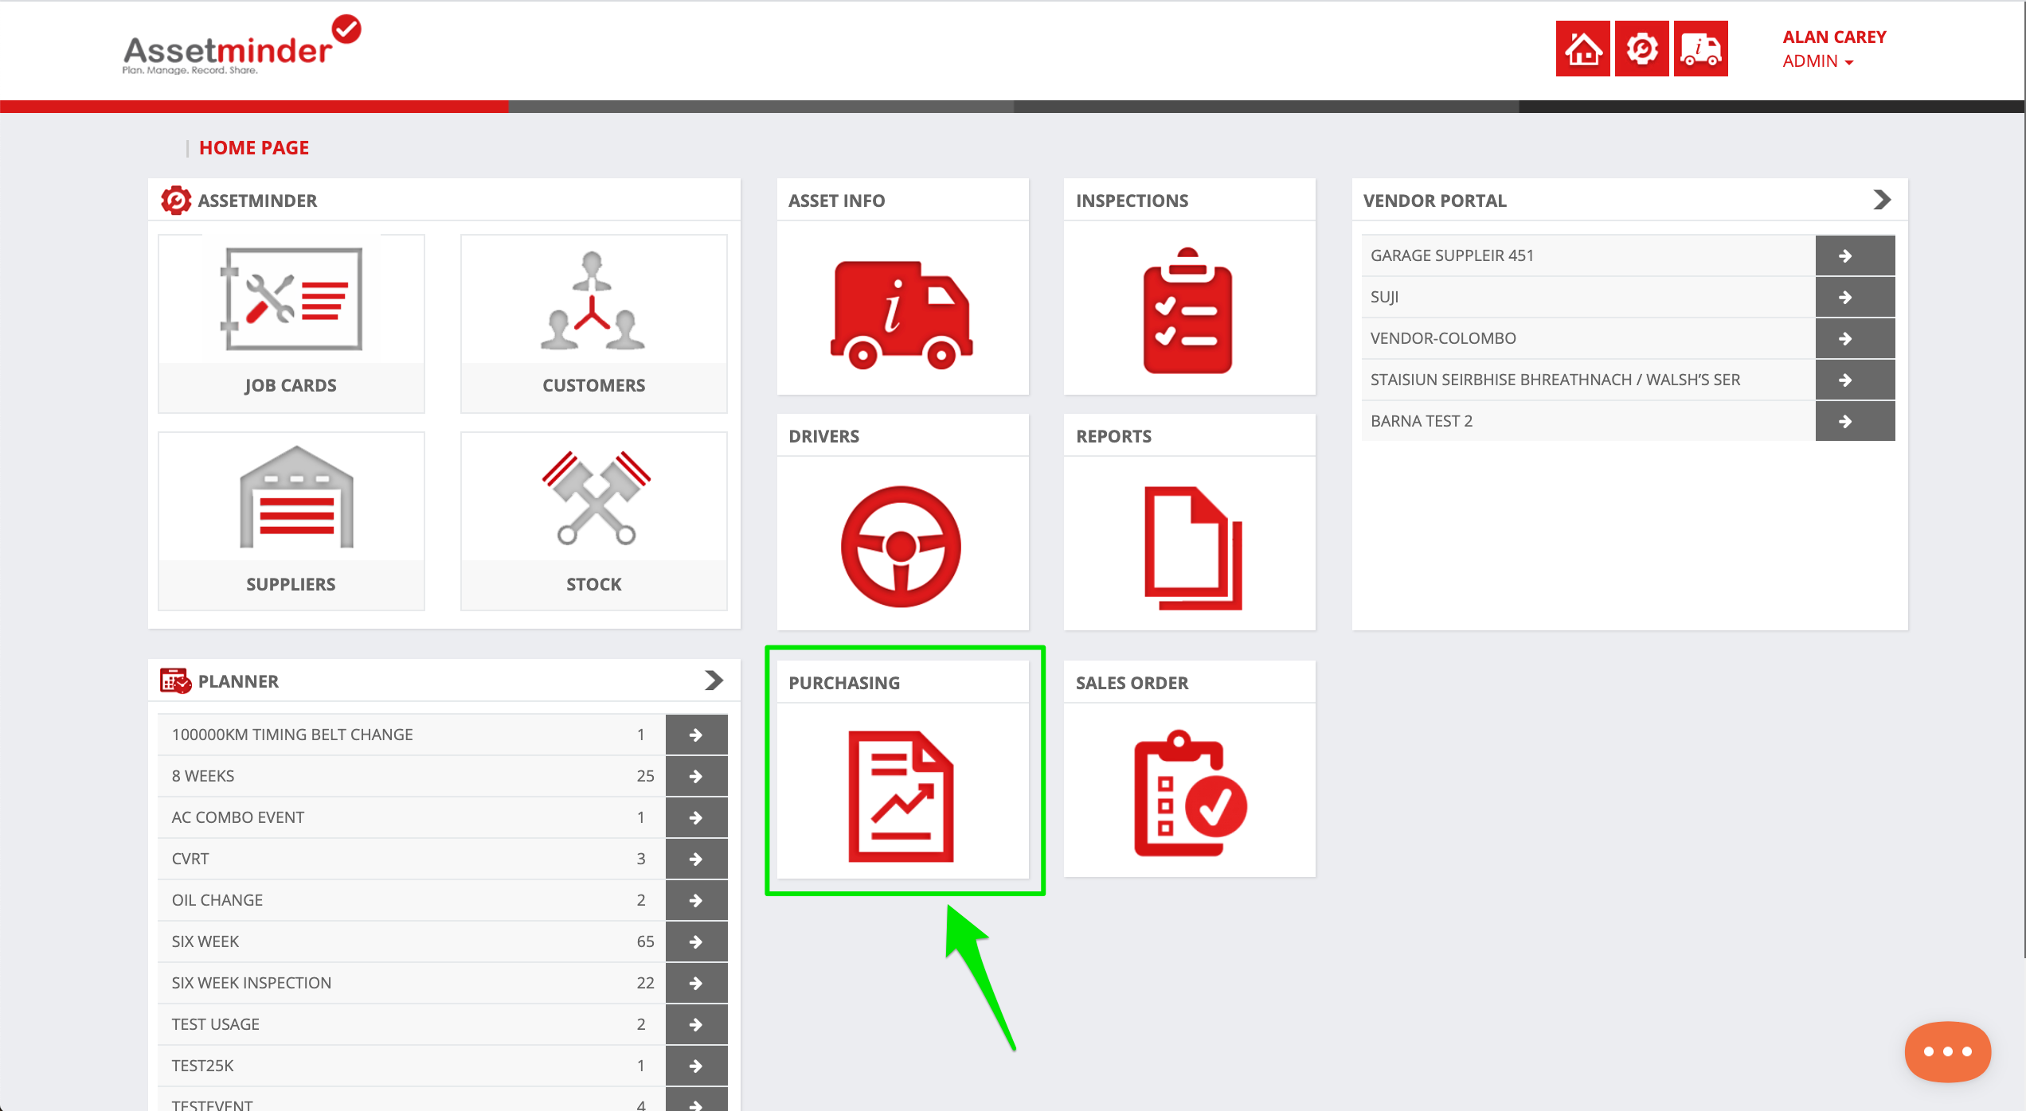Open the Suppliers garage icon
The width and height of the screenshot is (2026, 1111).
tap(296, 497)
